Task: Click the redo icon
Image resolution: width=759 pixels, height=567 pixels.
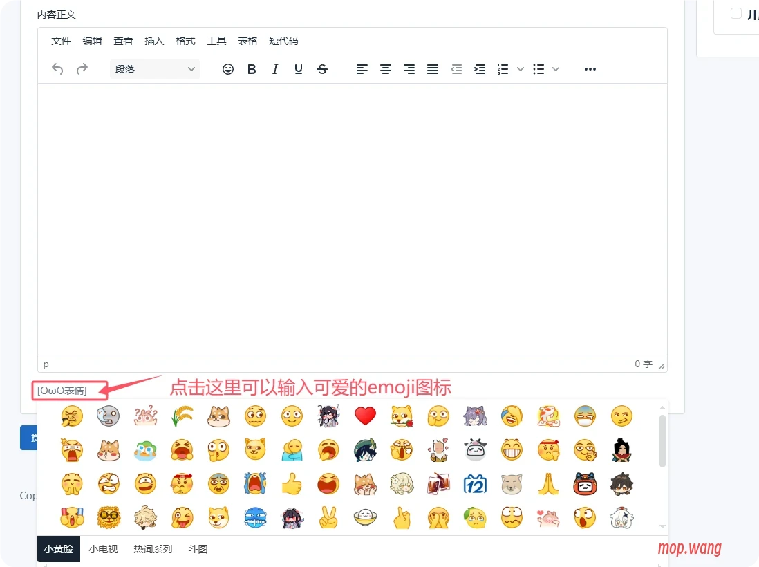Action: [81, 68]
